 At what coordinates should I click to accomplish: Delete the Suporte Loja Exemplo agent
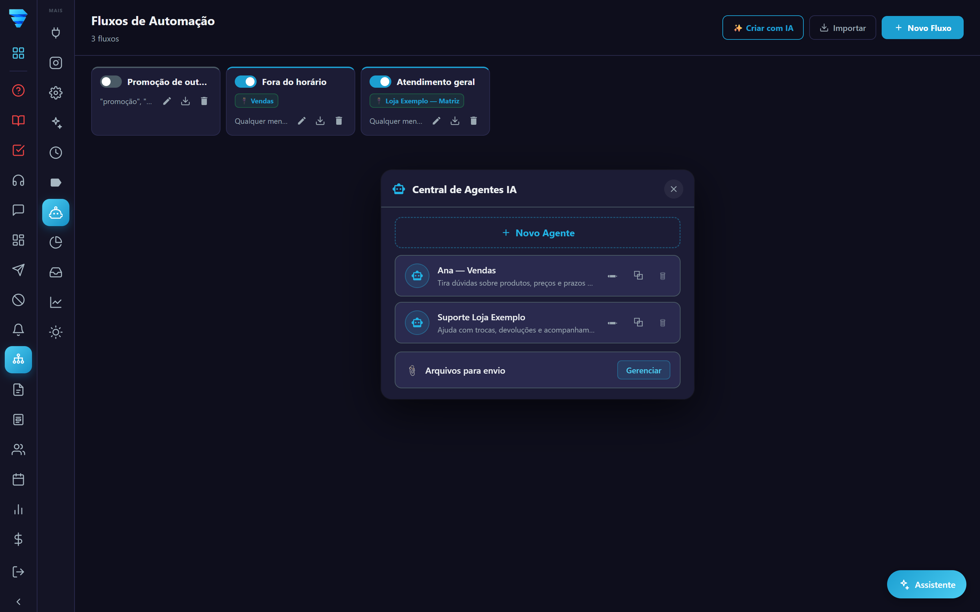[x=663, y=323]
